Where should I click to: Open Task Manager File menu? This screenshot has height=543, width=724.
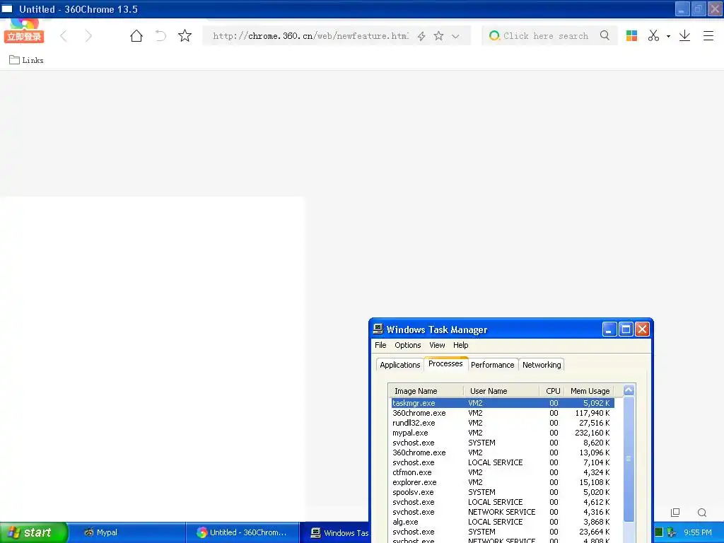(380, 345)
